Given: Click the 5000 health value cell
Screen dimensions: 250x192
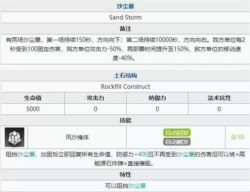Looking at the screenshot, I should click(x=32, y=109).
